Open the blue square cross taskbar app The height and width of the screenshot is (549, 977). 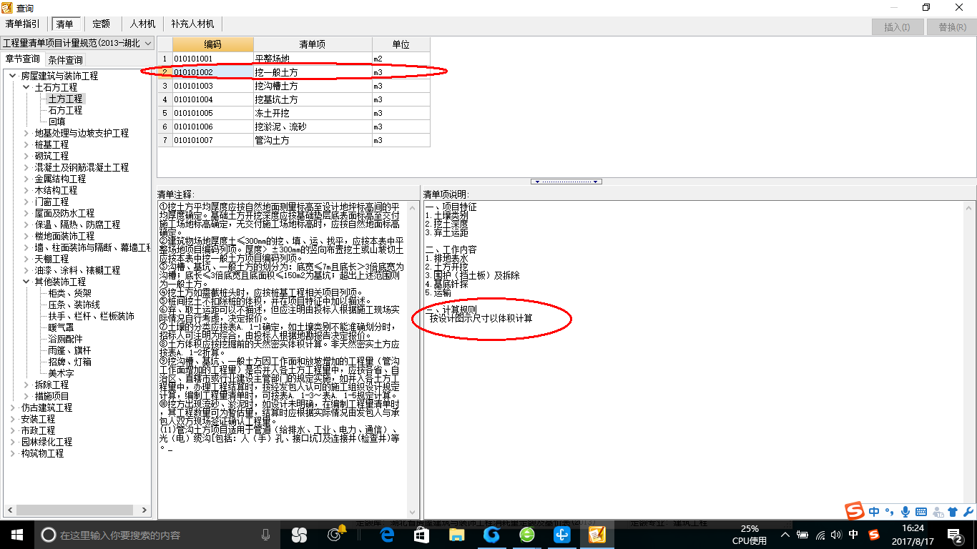point(561,535)
